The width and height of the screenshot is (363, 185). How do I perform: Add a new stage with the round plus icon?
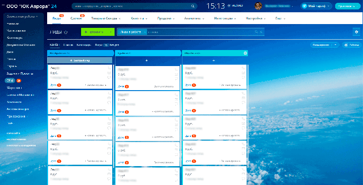(x=246, y=53)
